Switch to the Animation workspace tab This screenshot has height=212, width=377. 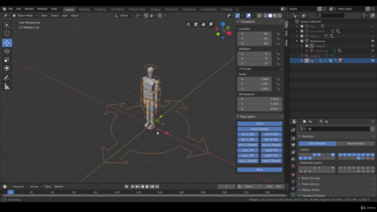click(x=171, y=9)
